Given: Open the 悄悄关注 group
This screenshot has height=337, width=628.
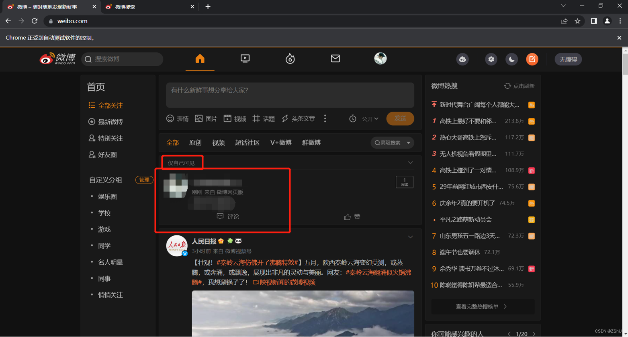Looking at the screenshot, I should coord(110,295).
